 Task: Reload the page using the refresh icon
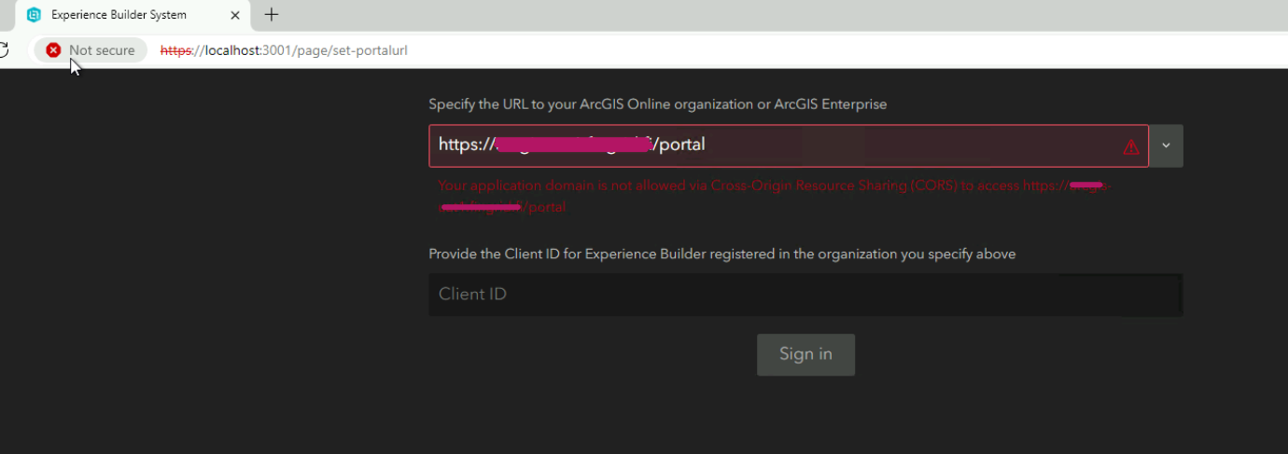3,50
